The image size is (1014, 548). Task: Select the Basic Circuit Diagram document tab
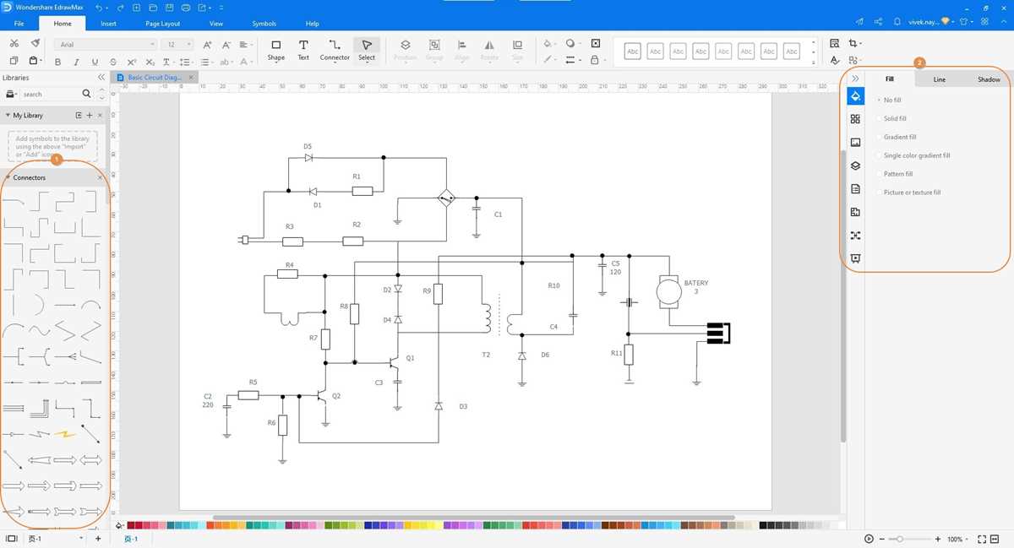(155, 77)
